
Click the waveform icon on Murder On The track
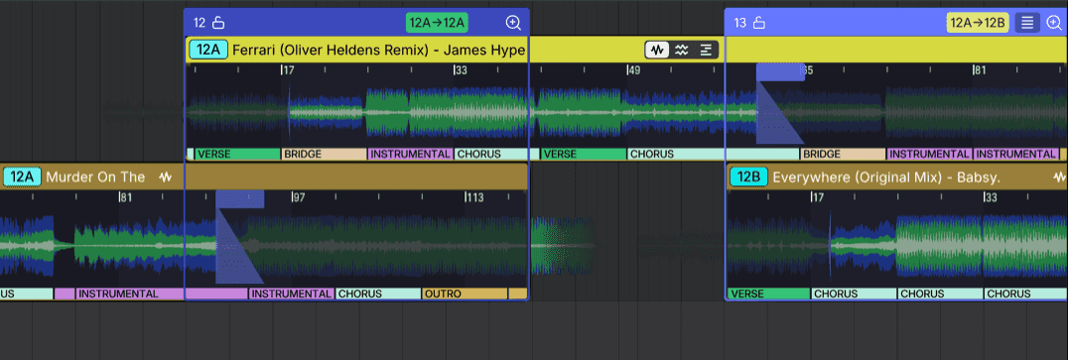click(165, 177)
